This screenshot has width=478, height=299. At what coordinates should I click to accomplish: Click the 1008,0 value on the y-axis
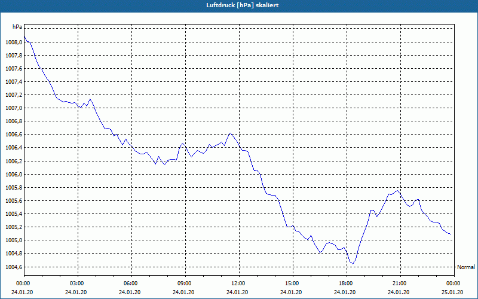[14, 42]
